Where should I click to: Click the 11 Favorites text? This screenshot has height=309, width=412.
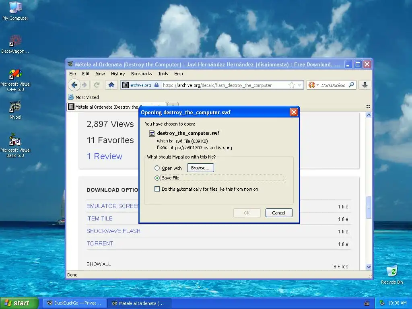[x=110, y=140]
